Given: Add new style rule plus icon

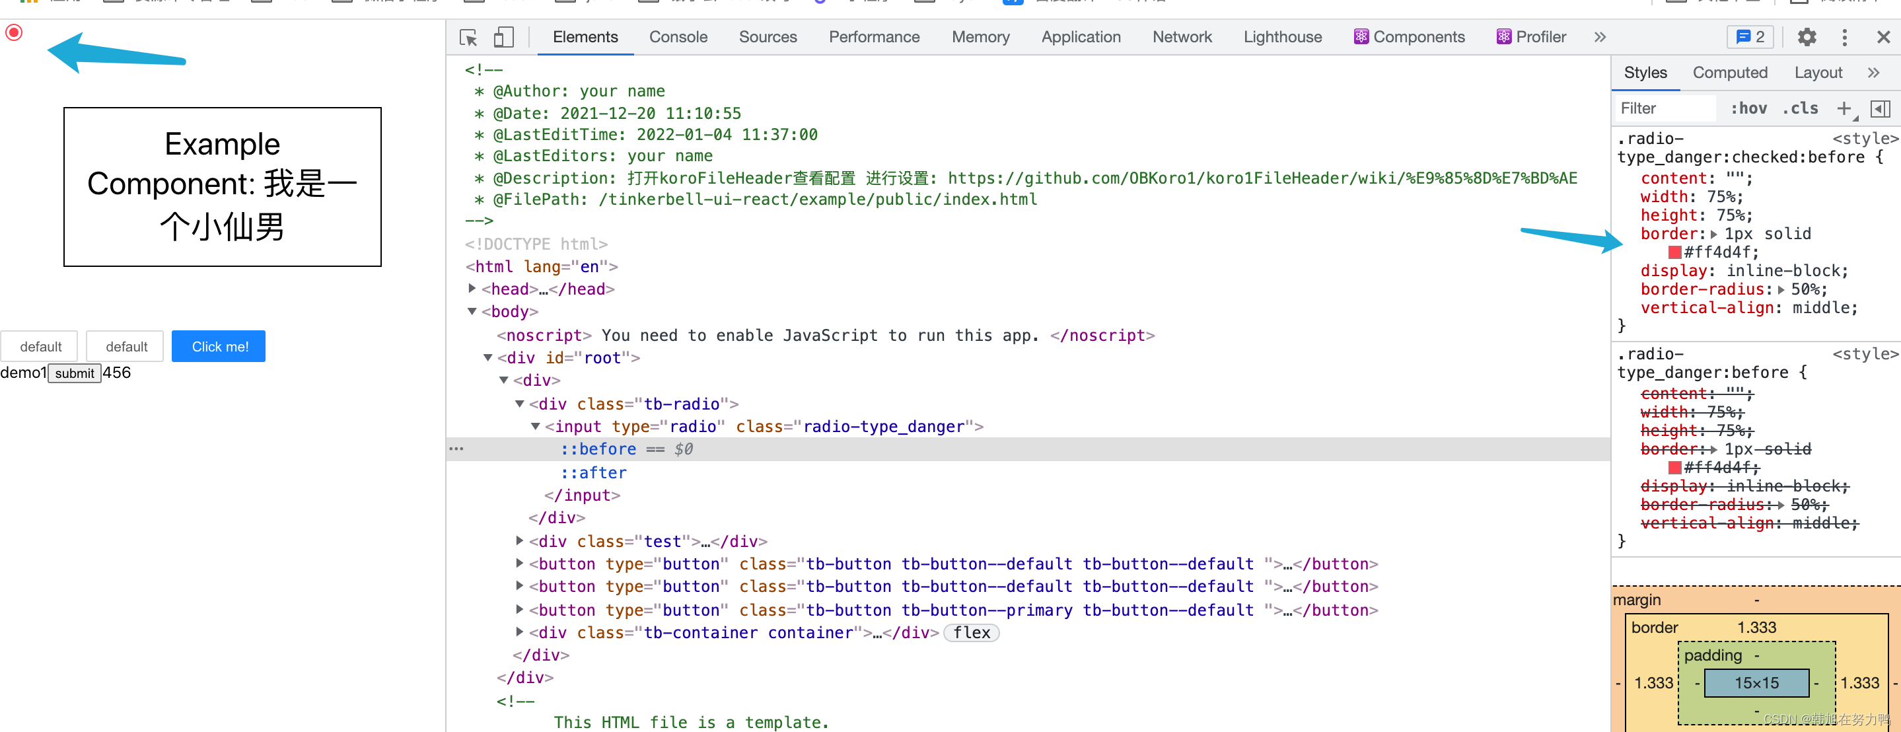Looking at the screenshot, I should [1844, 108].
